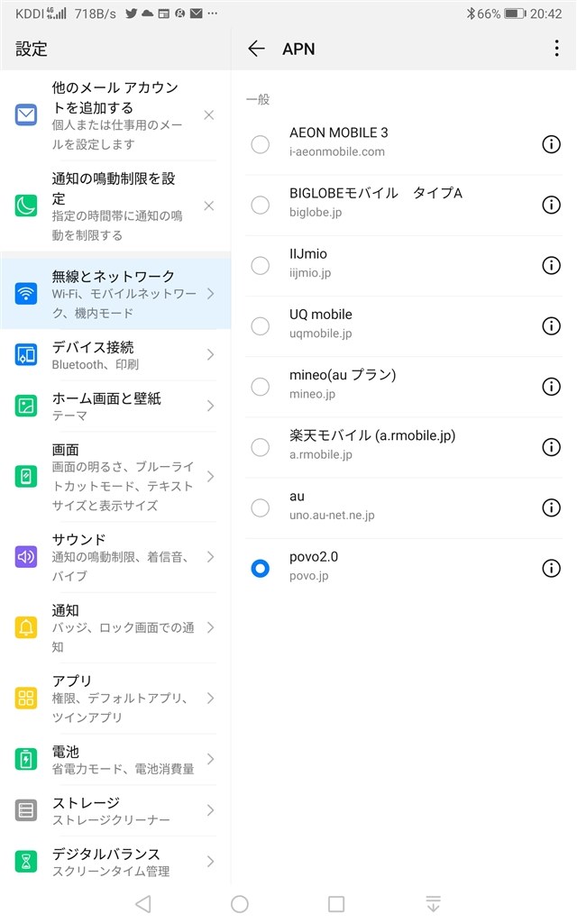The height and width of the screenshot is (923, 577).
Task: Tap the hide navigation bar arrow
Action: tap(434, 903)
